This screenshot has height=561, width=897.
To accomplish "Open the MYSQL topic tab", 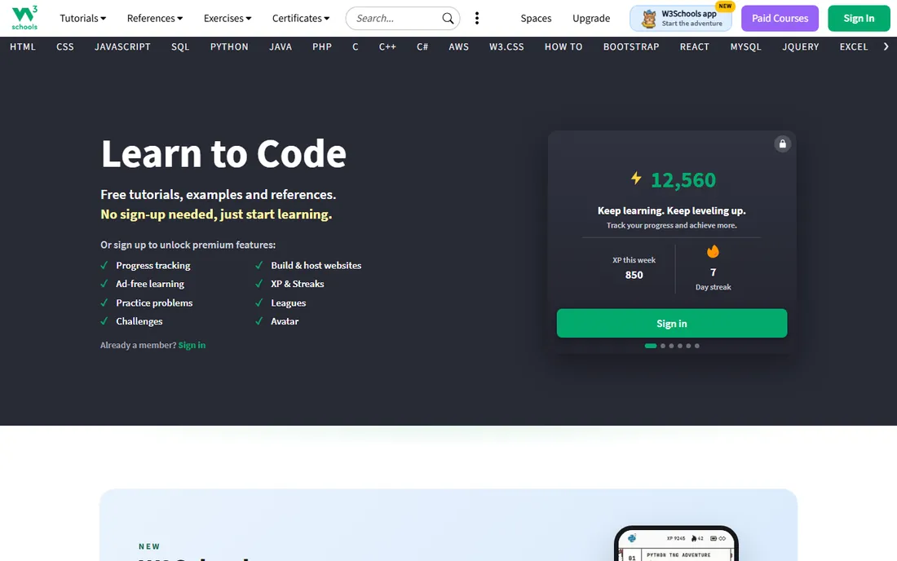I will point(745,47).
